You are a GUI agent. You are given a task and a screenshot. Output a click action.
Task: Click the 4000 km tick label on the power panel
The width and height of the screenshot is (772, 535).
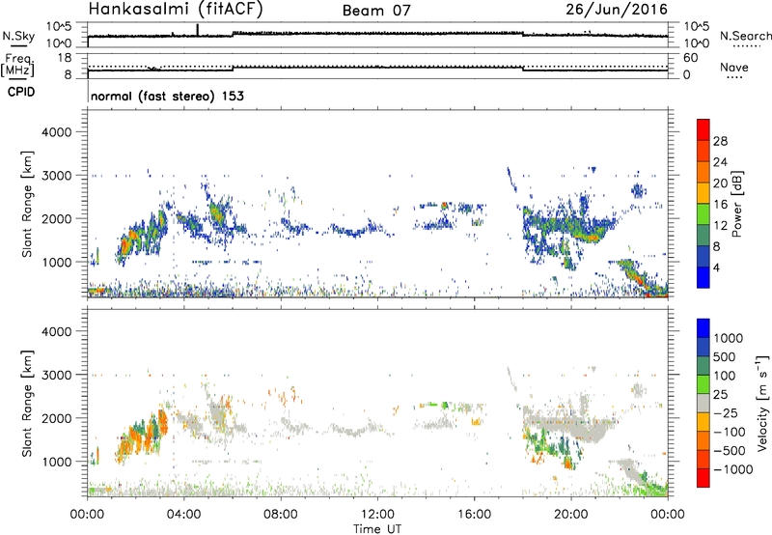pos(57,132)
